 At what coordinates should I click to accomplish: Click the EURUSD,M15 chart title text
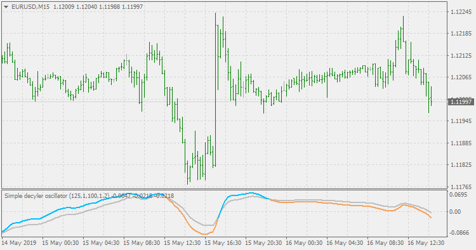30,7
